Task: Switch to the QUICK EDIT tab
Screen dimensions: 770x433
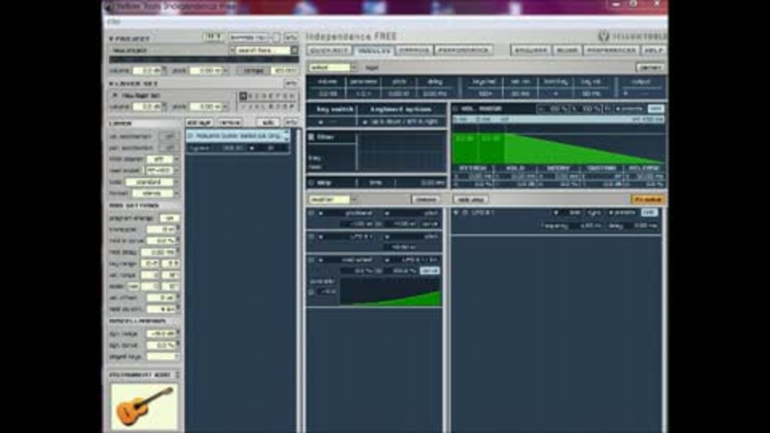Action: (x=329, y=51)
